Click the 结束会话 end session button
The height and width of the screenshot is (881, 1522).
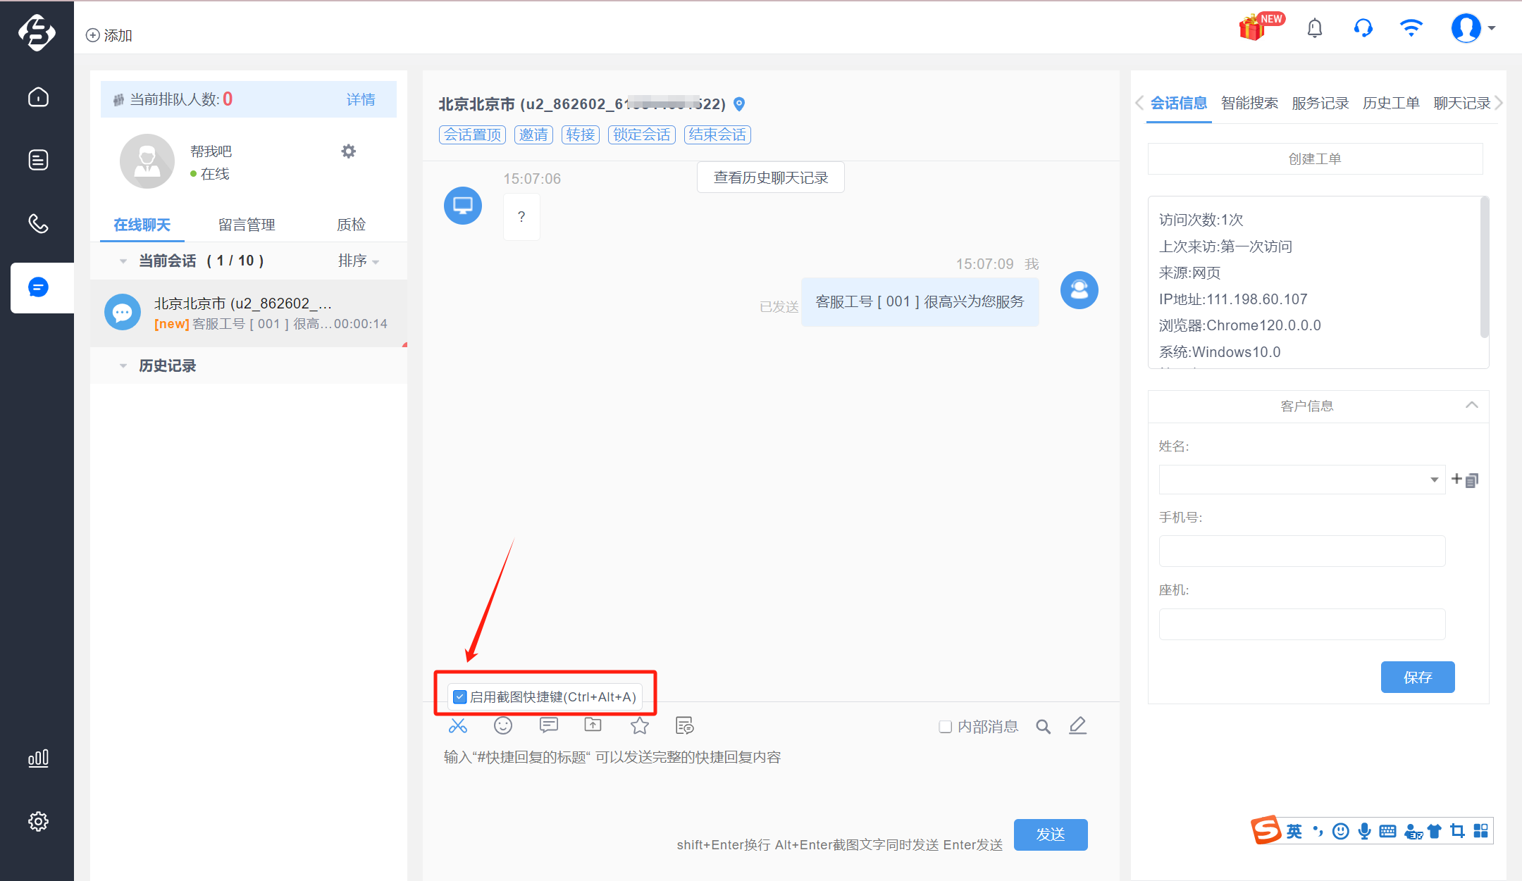(x=717, y=135)
